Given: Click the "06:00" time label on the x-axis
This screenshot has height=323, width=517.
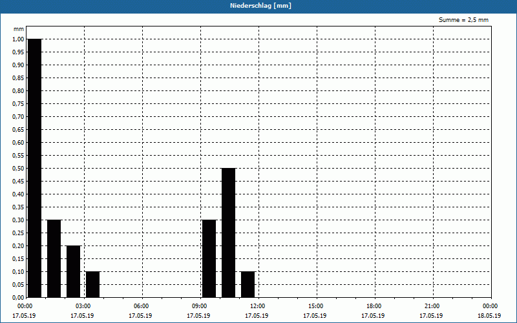Looking at the screenshot, I should pos(140,306).
